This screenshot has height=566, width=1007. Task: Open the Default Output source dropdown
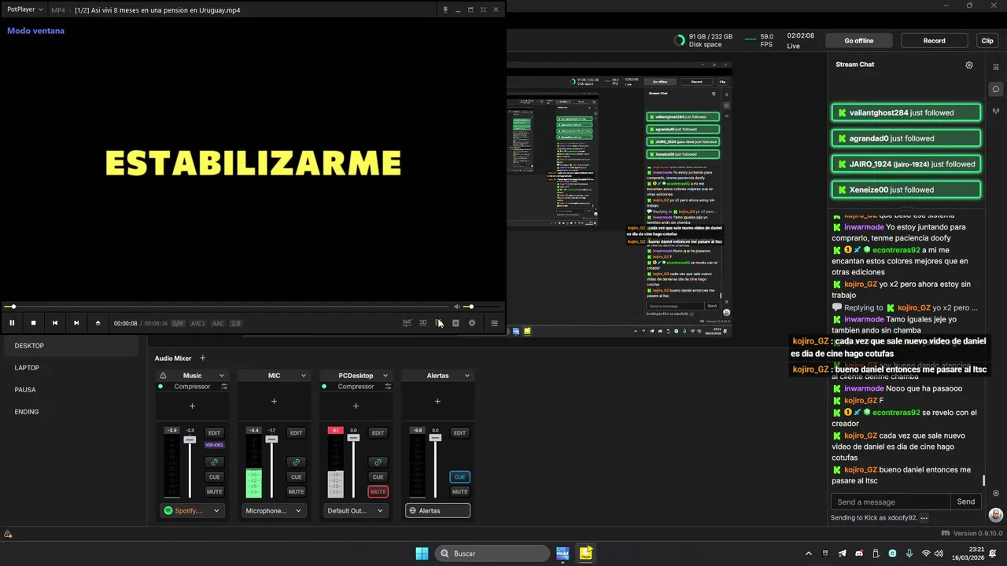[x=356, y=511]
